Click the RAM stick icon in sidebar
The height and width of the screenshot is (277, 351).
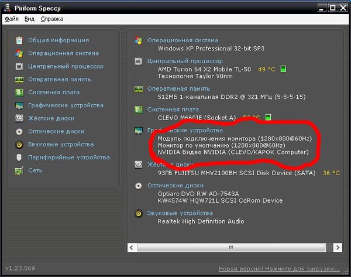(x=19, y=79)
